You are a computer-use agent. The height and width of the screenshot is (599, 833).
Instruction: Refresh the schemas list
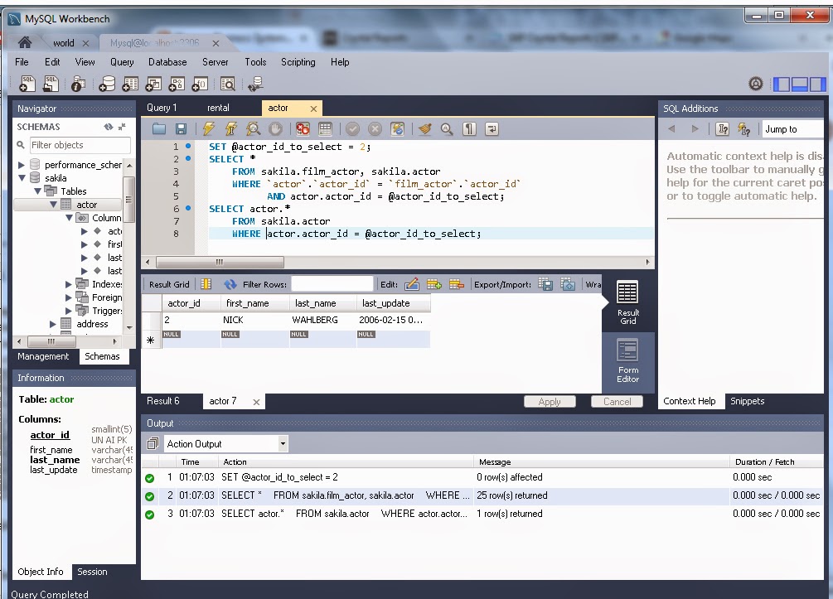pos(109,127)
